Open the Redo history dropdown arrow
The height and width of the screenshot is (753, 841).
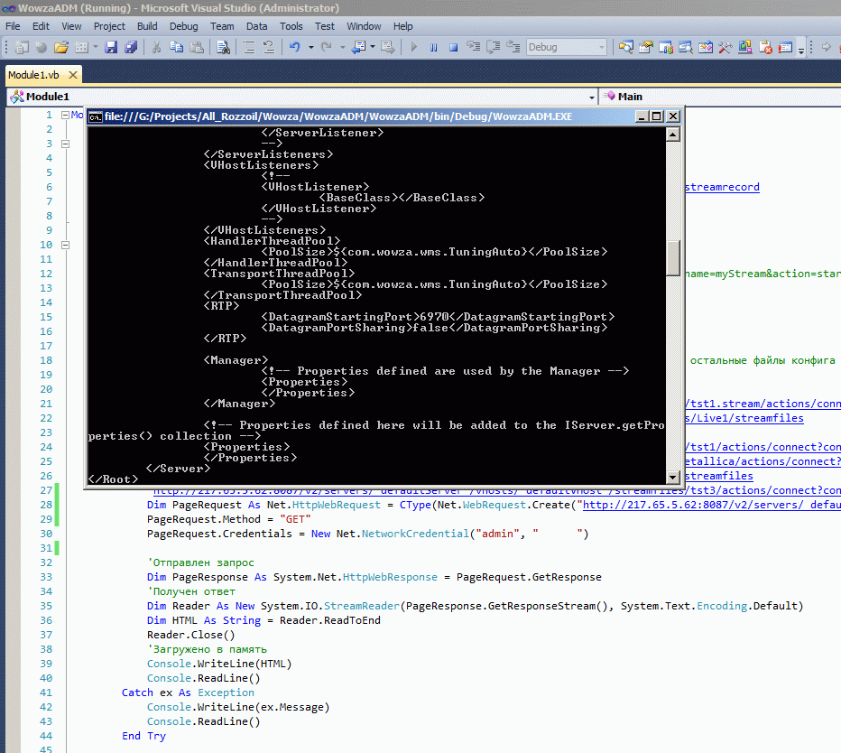(x=342, y=47)
